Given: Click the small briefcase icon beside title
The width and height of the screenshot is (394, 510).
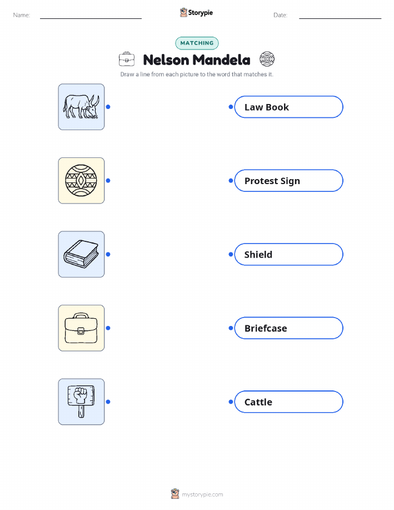Looking at the screenshot, I should point(127,59).
